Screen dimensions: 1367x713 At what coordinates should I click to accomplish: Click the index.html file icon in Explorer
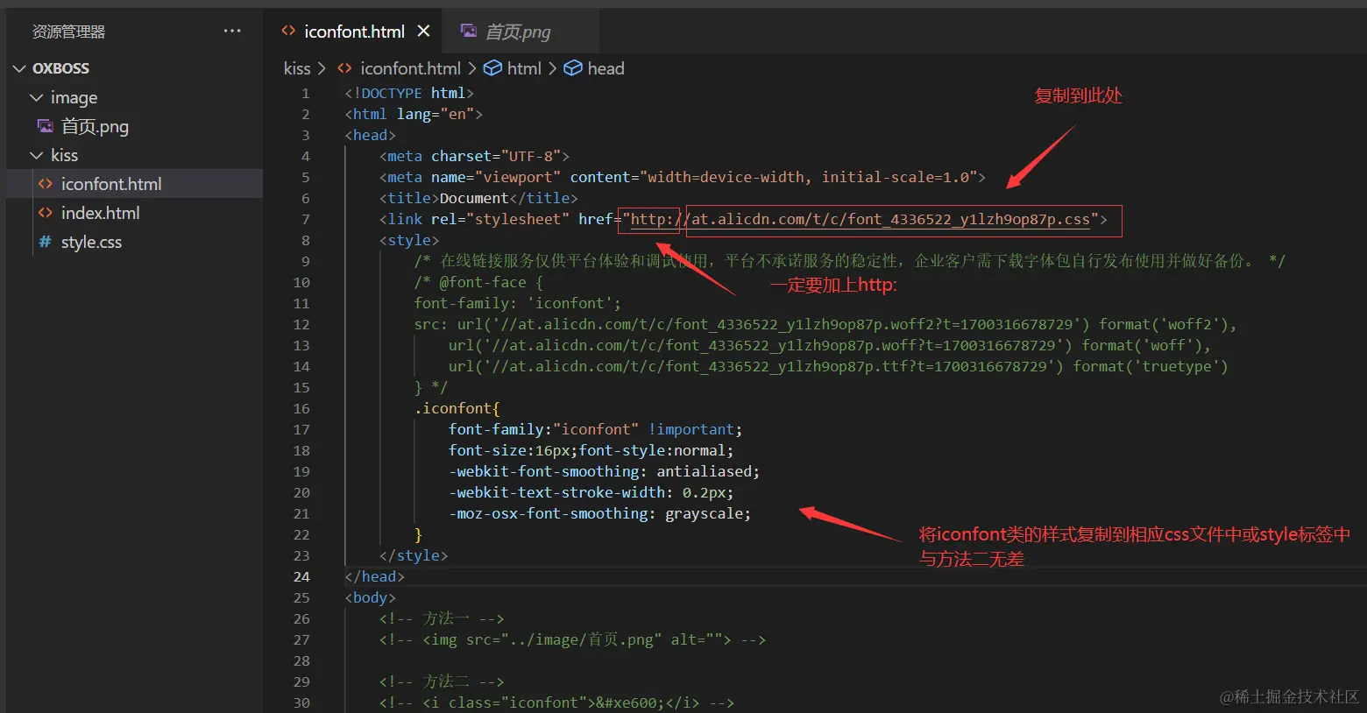click(46, 213)
